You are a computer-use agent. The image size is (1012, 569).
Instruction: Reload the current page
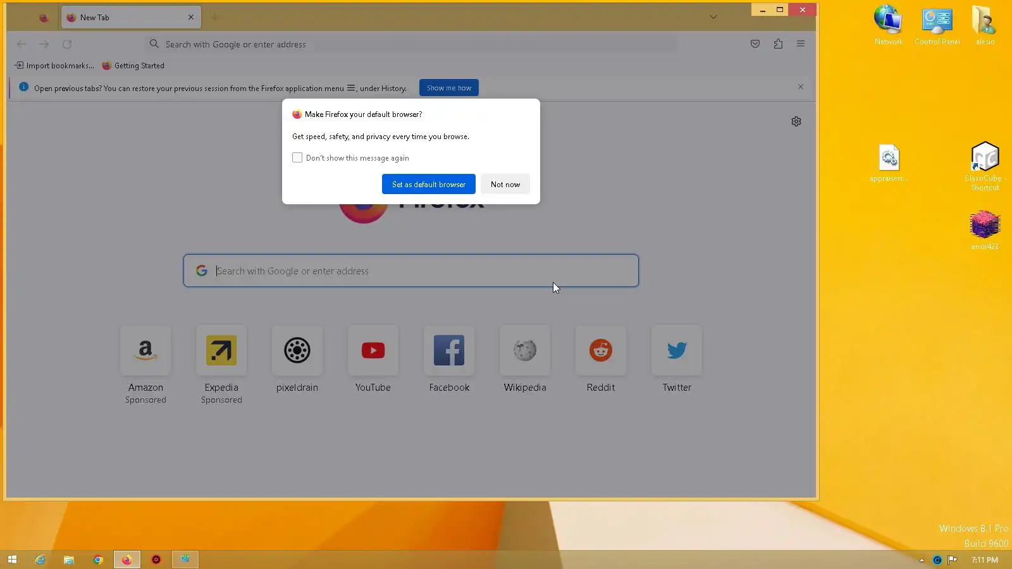pyautogui.click(x=67, y=44)
